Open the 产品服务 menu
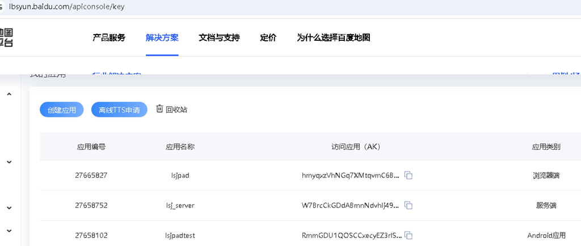581x246 pixels. click(109, 38)
